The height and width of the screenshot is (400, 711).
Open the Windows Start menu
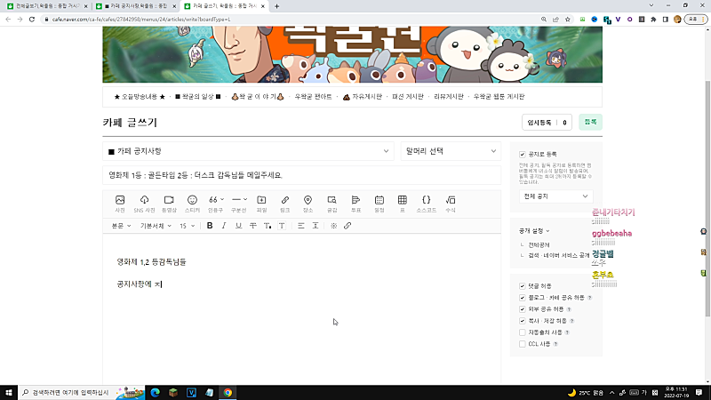point(9,392)
